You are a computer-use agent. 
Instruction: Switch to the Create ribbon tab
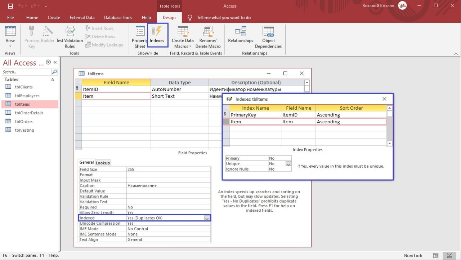(54, 17)
